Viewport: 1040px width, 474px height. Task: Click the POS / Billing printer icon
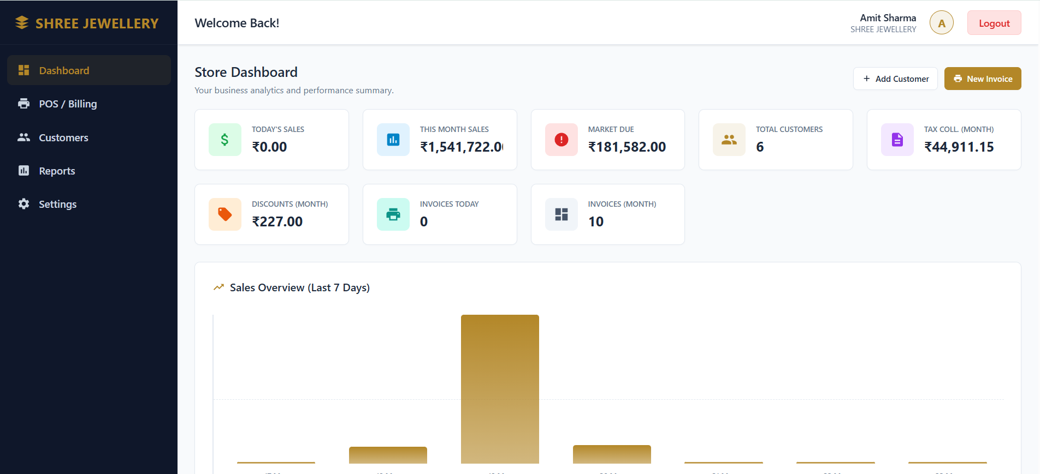pos(23,104)
